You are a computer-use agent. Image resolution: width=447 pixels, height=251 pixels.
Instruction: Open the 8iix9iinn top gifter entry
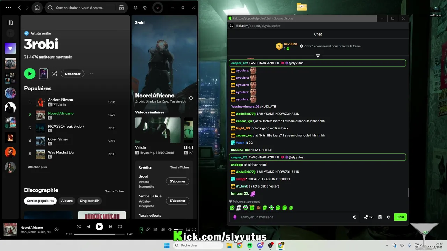coord(287,46)
